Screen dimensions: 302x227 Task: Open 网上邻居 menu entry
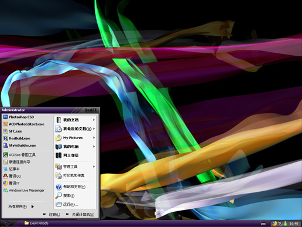(x=75, y=155)
